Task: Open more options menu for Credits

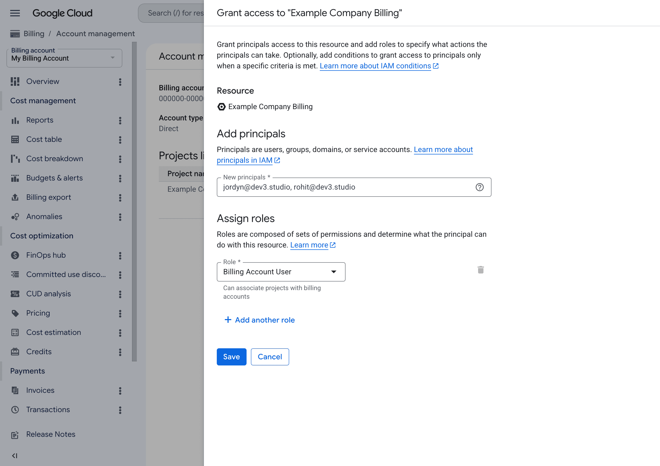Action: [x=120, y=353]
